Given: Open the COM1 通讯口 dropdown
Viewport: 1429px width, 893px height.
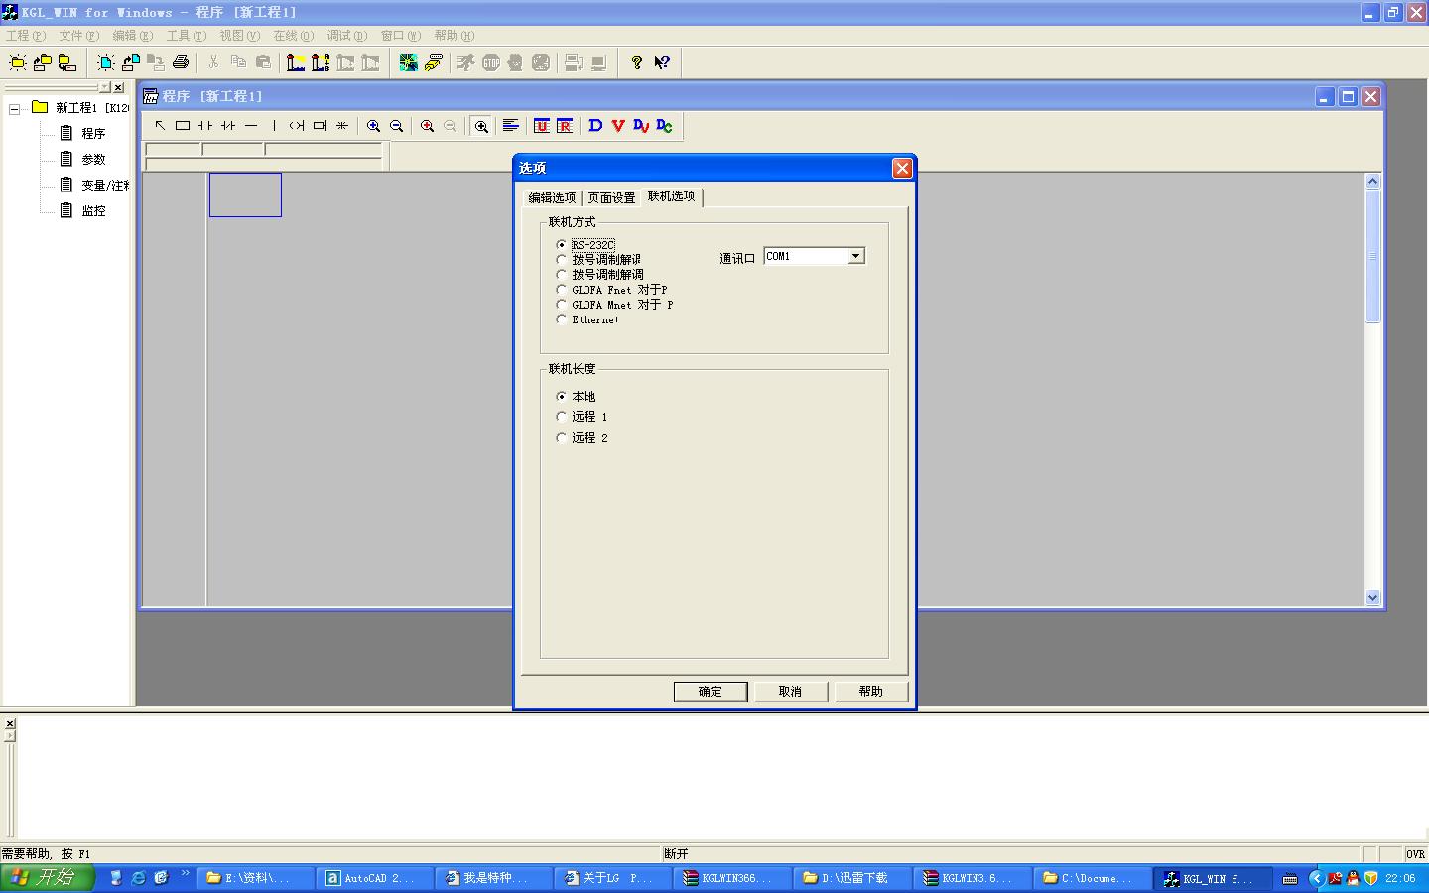Looking at the screenshot, I should point(855,256).
